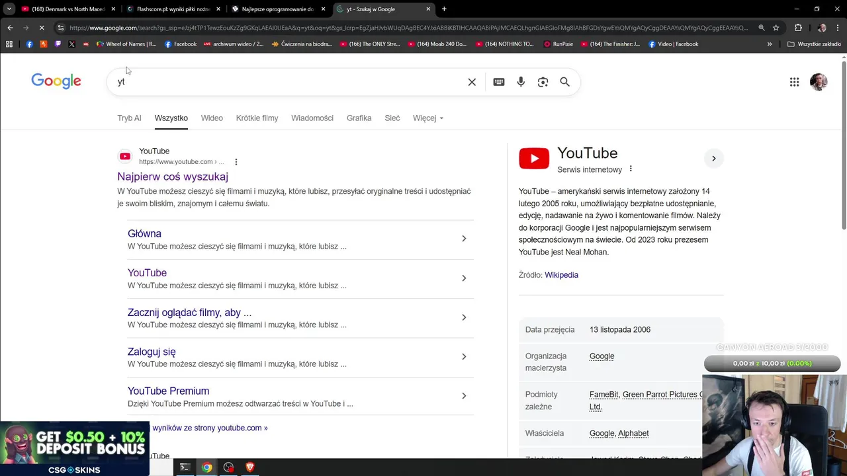Open the terminal from the taskbar
Viewport: 847px width, 476px height.
tap(185, 467)
